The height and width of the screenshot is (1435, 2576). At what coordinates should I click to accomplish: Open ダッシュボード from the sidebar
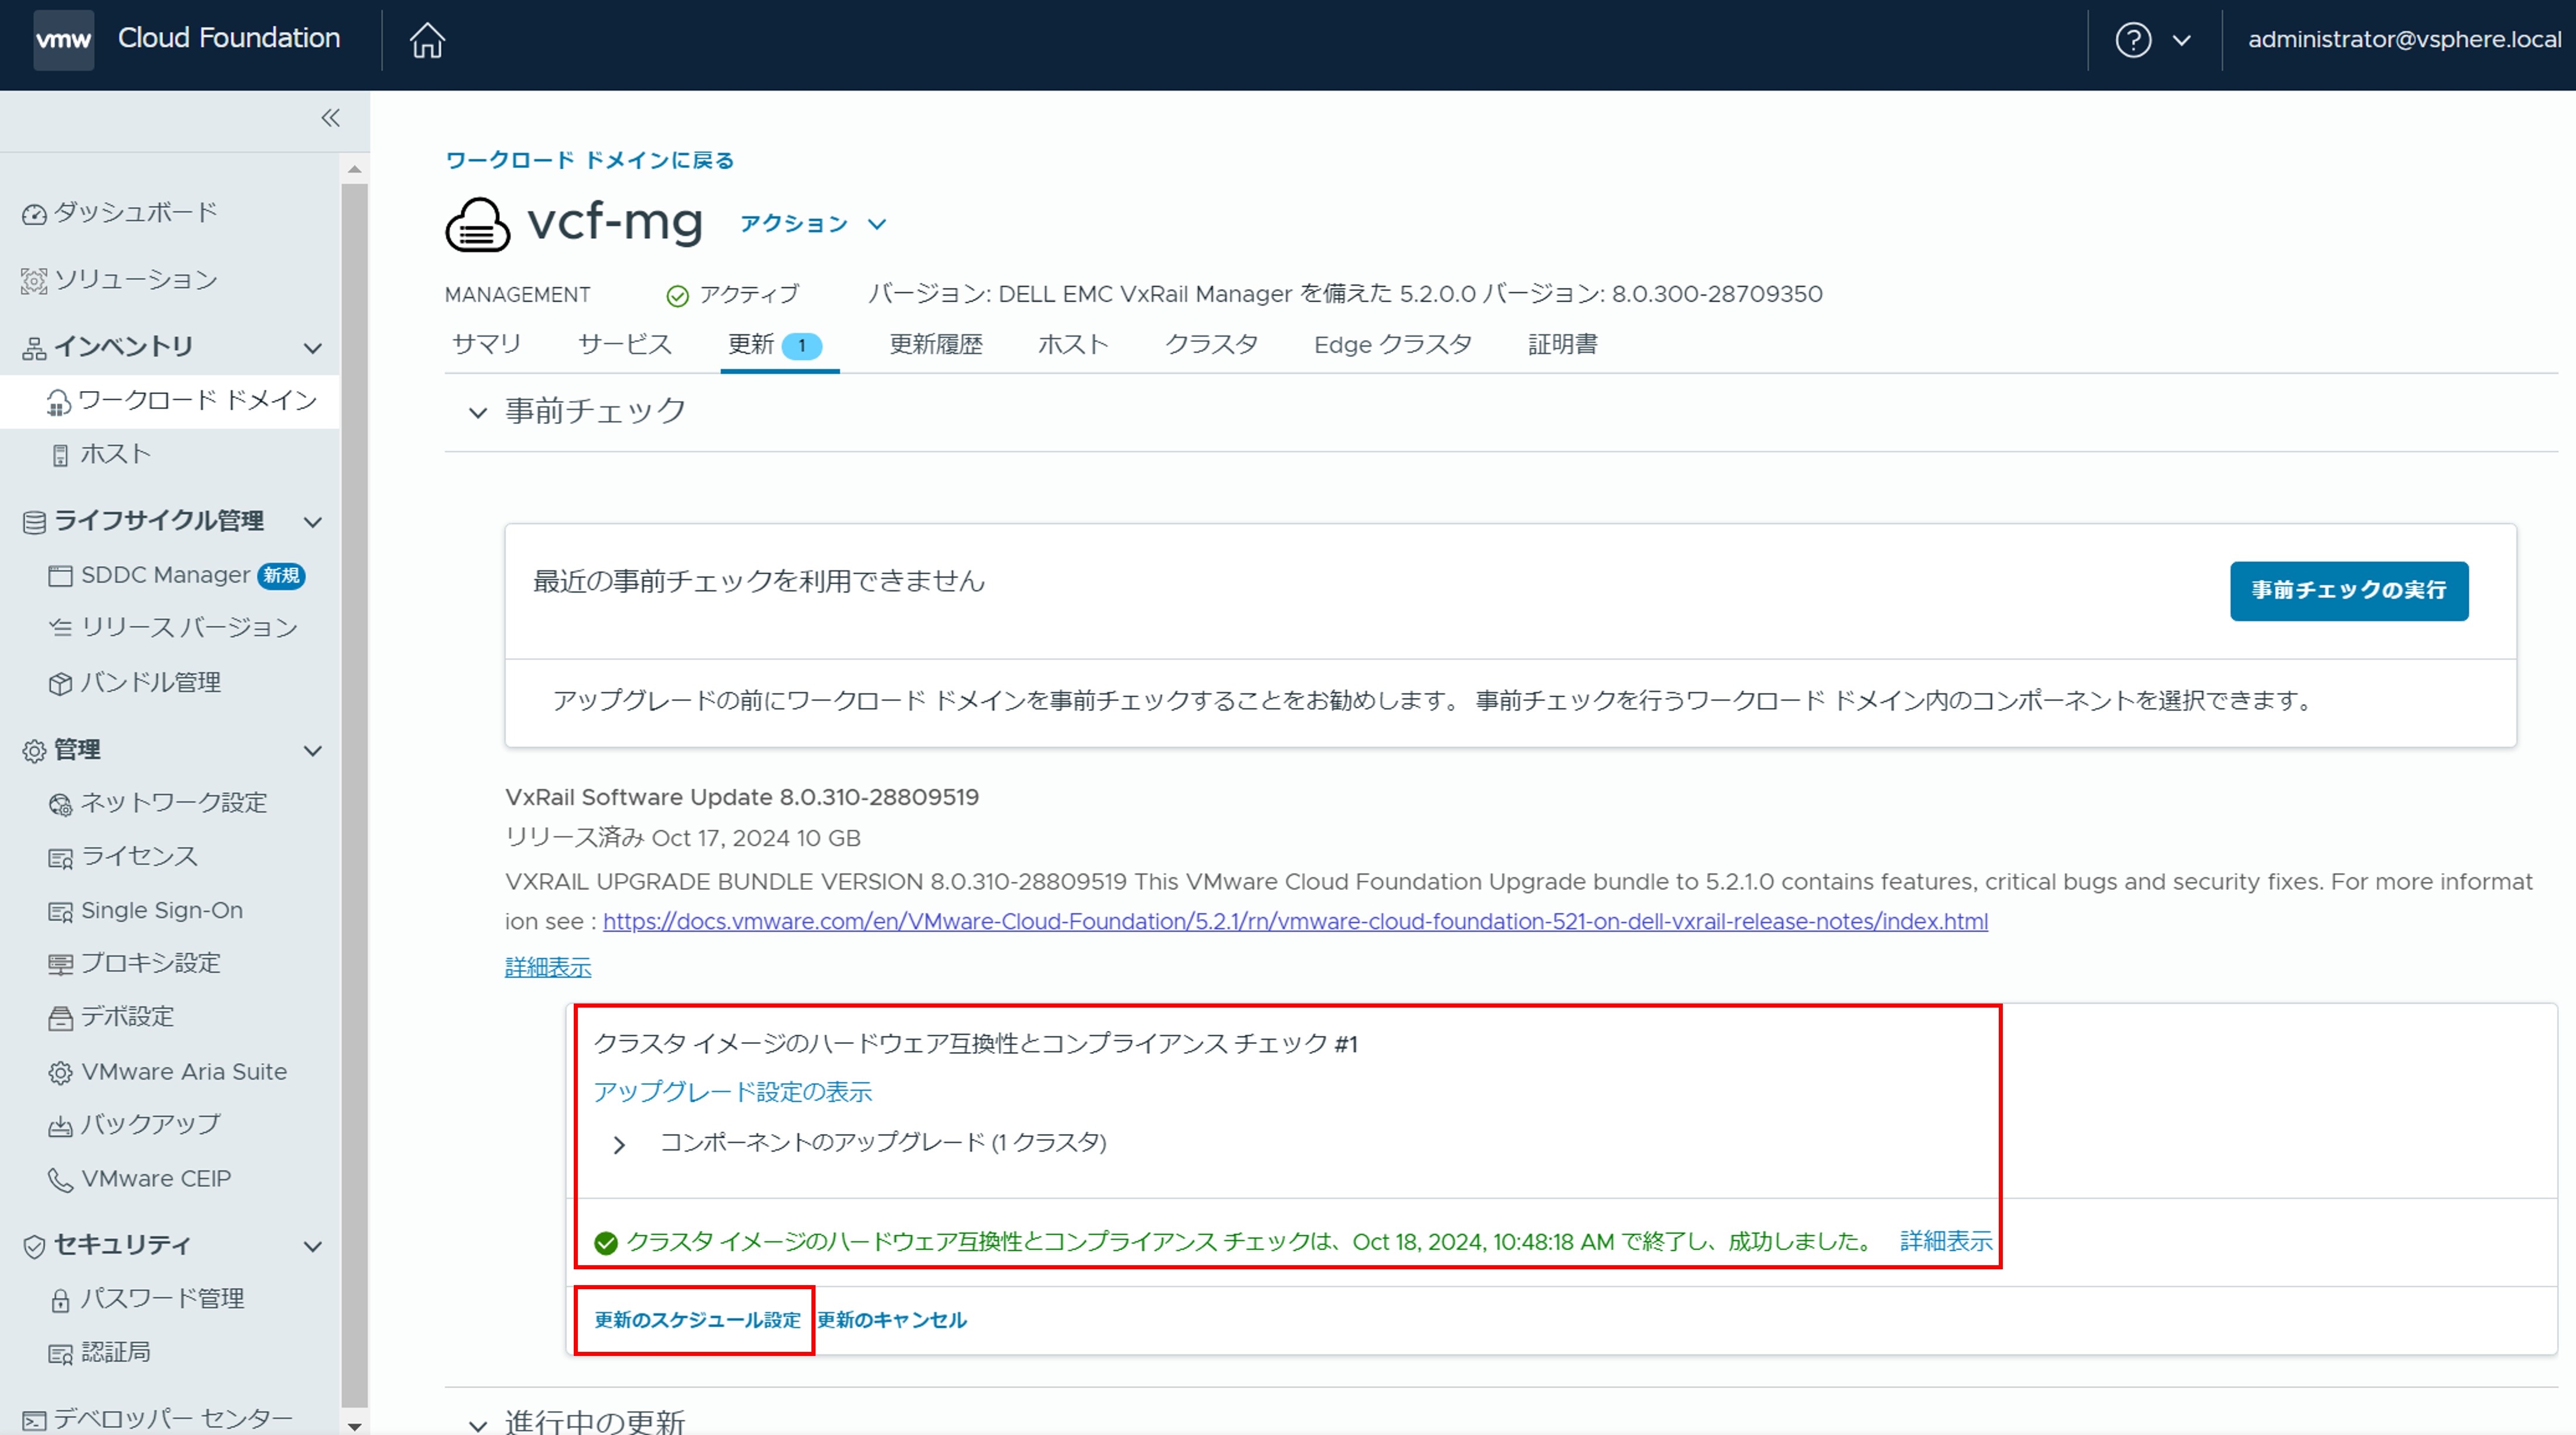(134, 213)
